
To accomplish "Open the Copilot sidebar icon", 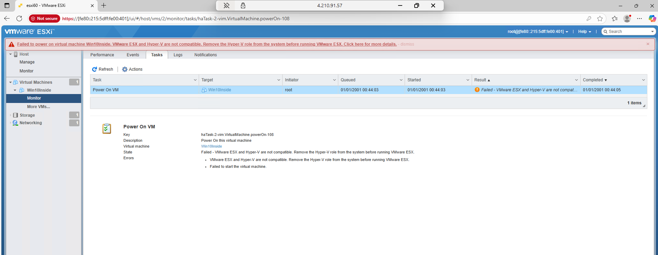I will 652,19.
